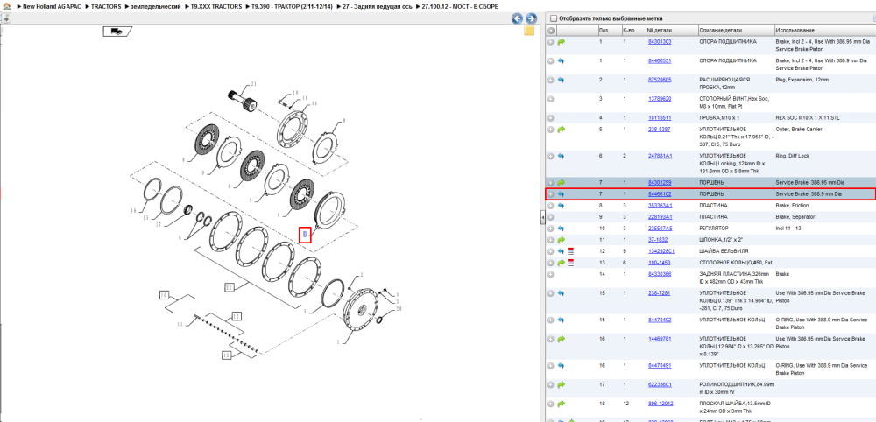Go to the home page icon
The width and height of the screenshot is (876, 422).
tap(5, 6)
